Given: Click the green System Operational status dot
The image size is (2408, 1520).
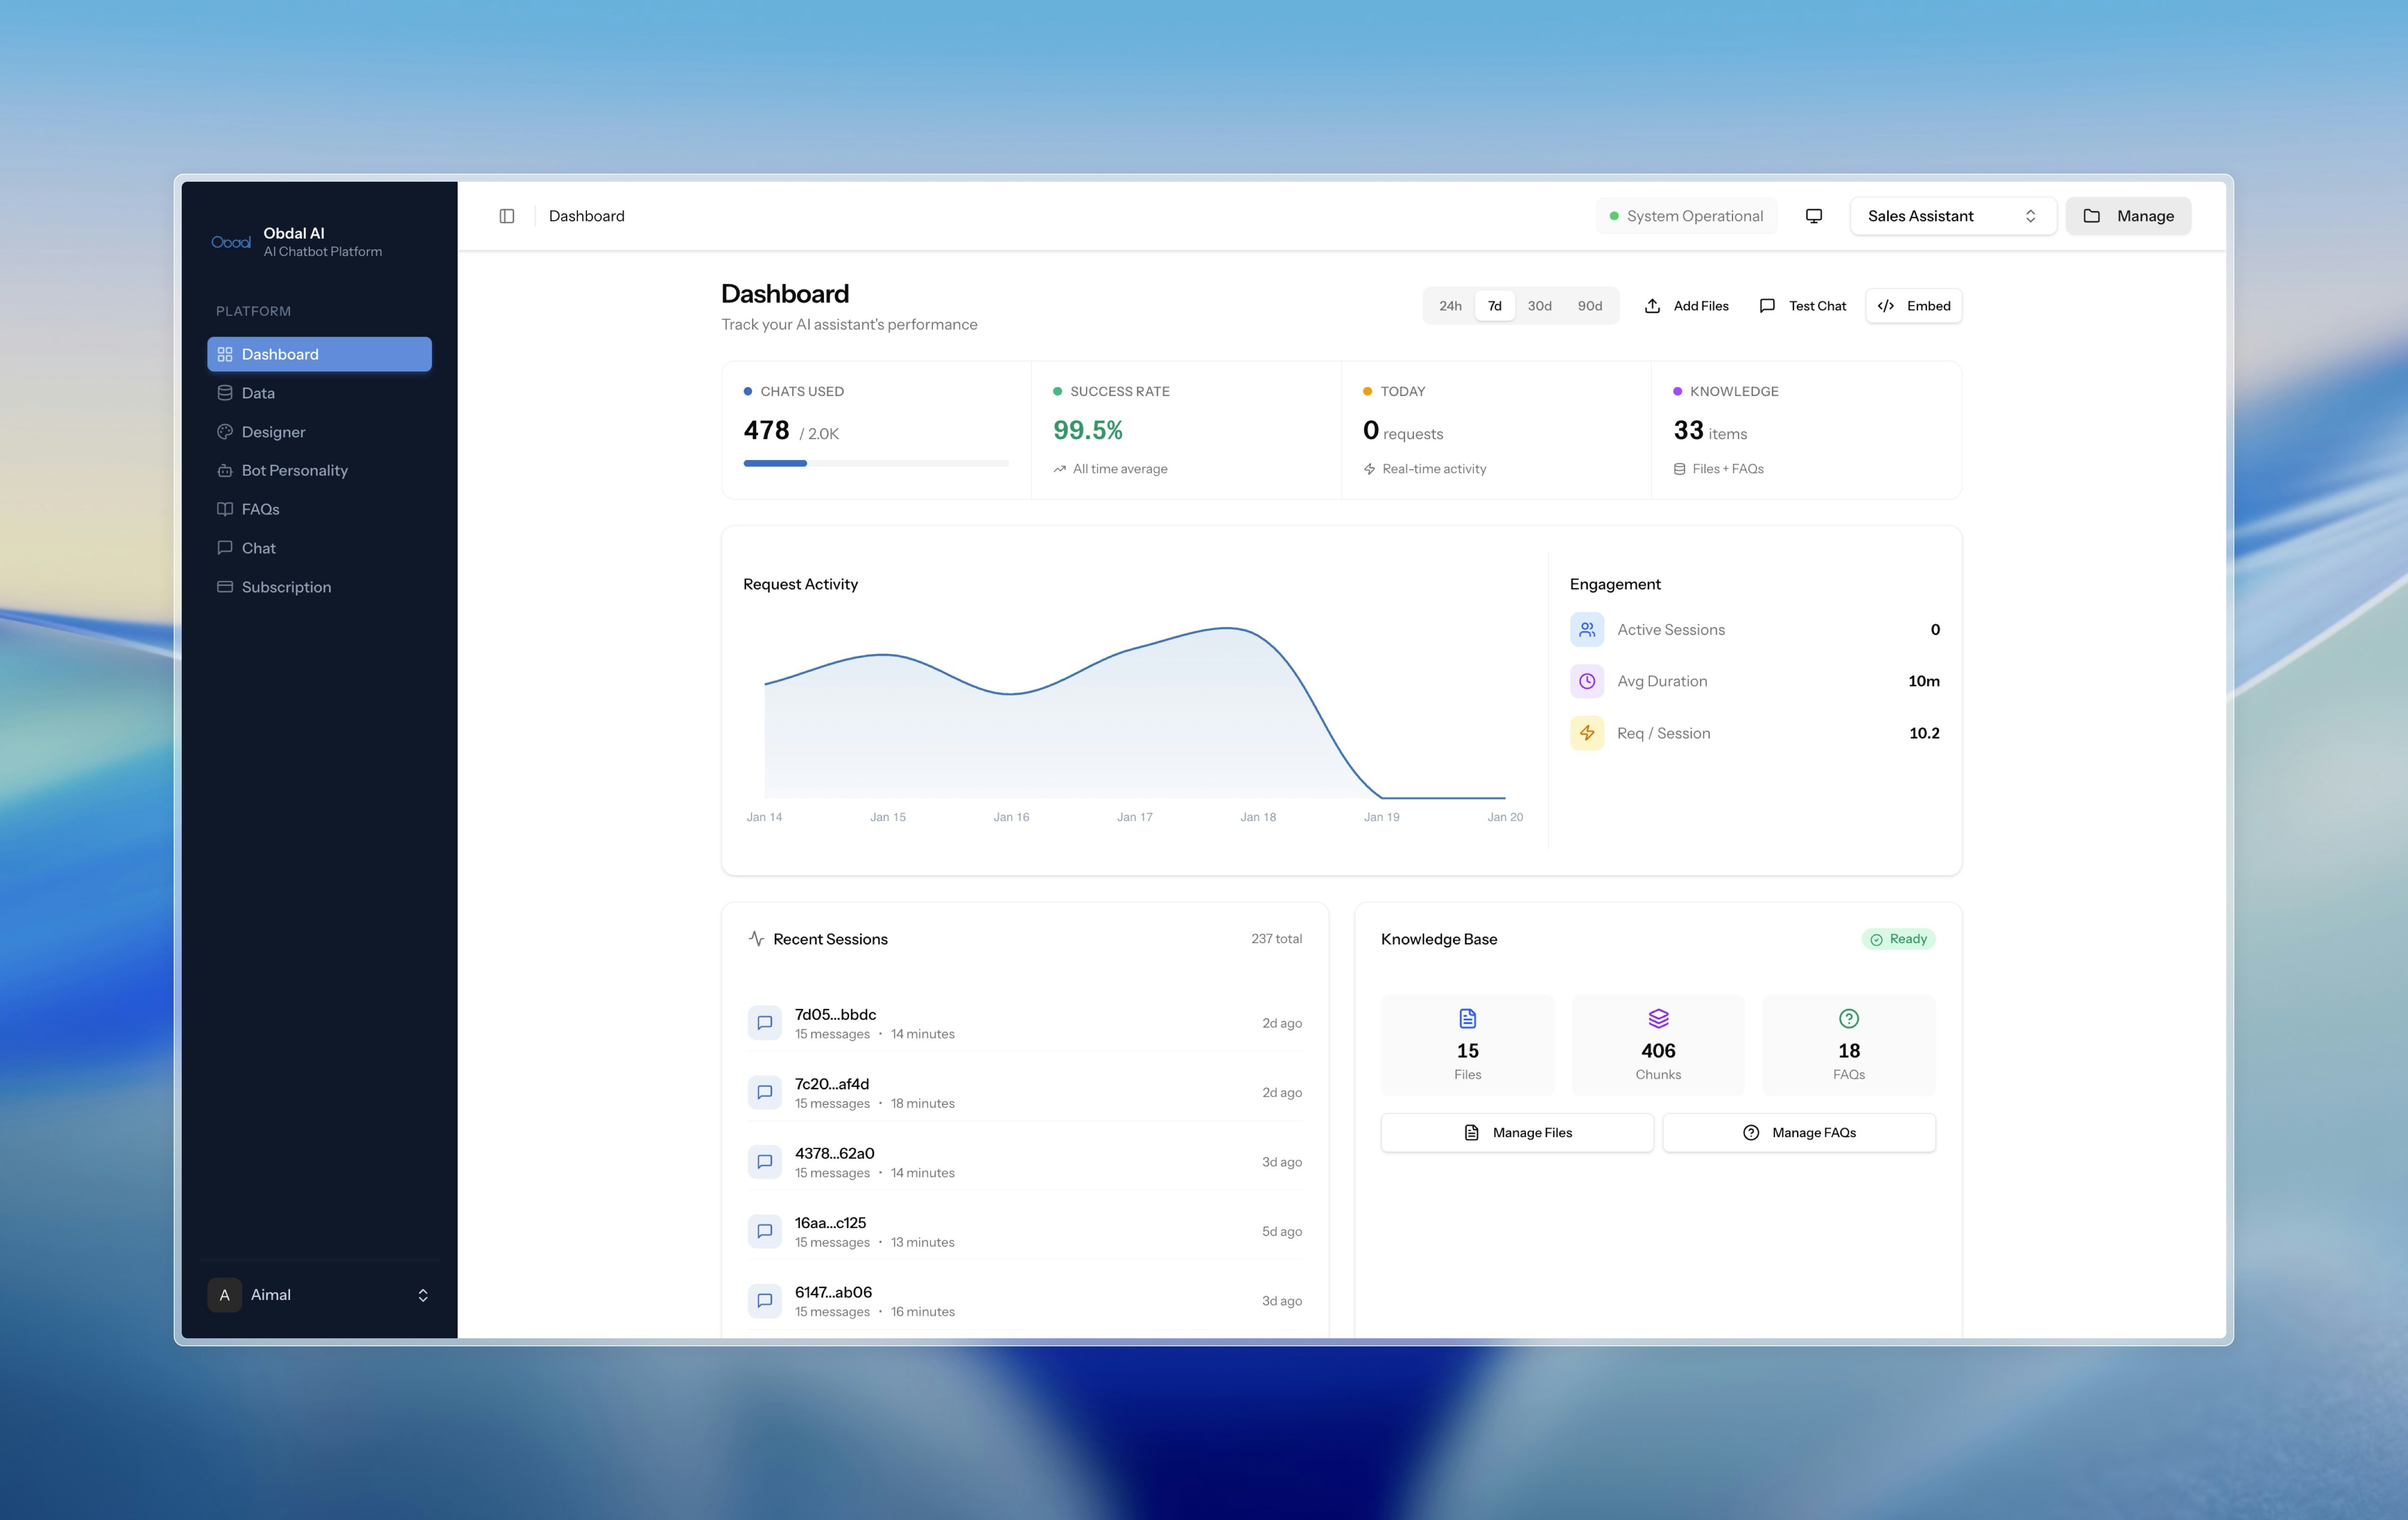Looking at the screenshot, I should click(x=1613, y=216).
